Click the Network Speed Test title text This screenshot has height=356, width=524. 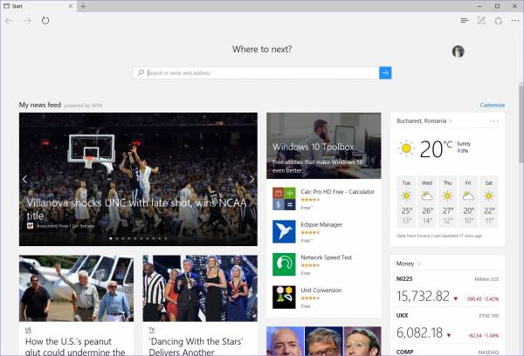pyautogui.click(x=326, y=257)
